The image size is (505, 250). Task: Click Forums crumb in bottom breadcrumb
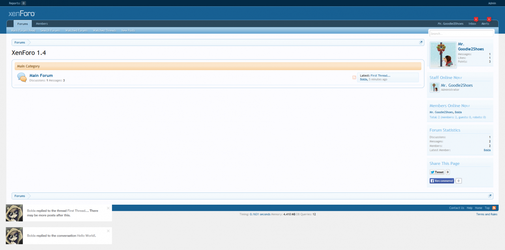[20, 196]
